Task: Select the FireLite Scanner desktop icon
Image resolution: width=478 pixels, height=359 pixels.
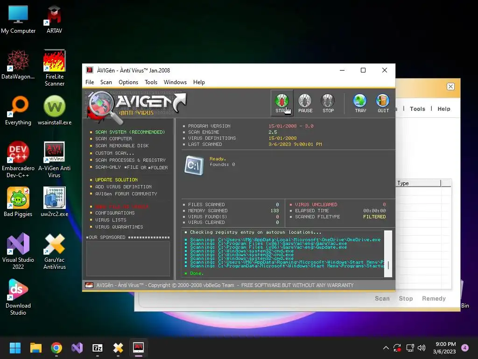Action: (55, 68)
